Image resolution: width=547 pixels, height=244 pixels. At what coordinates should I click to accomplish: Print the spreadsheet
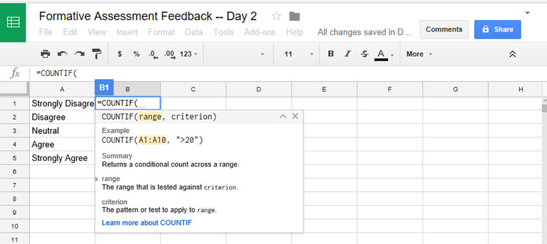[x=45, y=53]
